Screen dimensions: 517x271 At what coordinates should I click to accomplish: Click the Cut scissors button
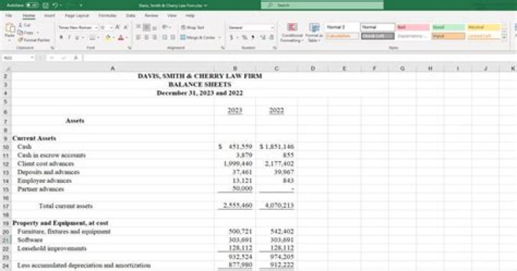[24, 25]
